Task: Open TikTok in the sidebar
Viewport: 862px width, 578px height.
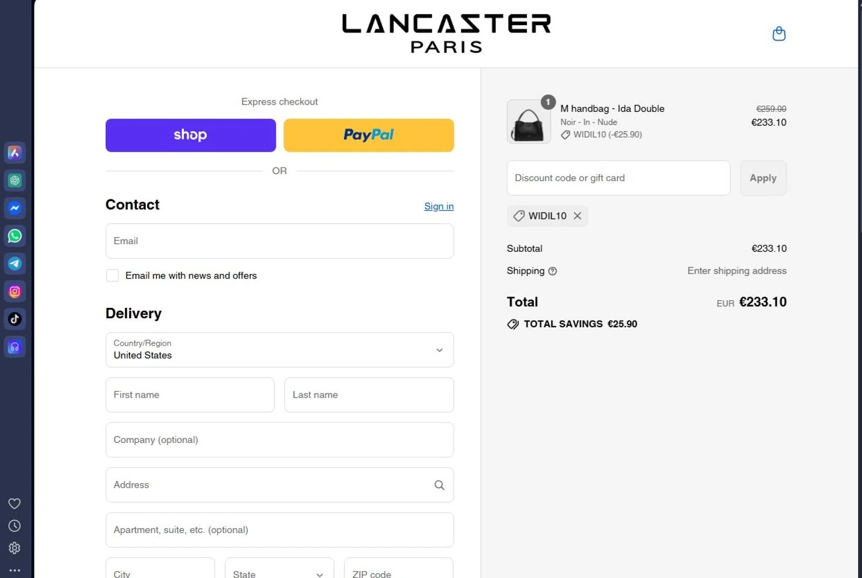Action: point(15,319)
